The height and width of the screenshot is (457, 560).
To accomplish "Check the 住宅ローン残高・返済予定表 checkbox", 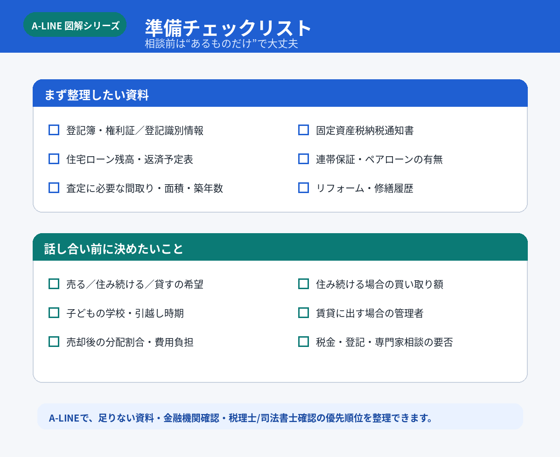I will [x=54, y=159].
